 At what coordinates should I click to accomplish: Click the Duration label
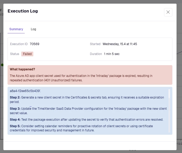[96, 54]
